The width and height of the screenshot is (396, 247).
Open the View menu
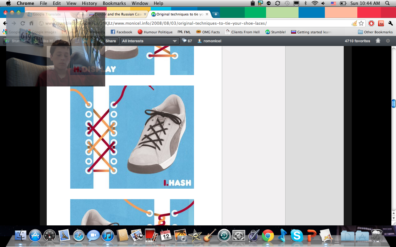coord(71,3)
